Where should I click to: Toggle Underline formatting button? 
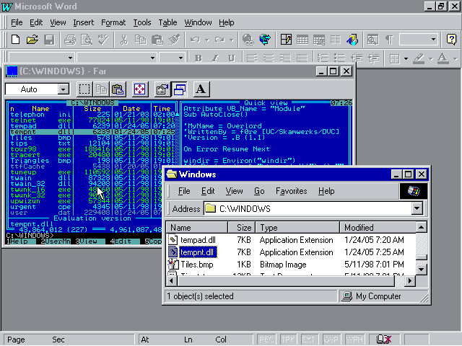pos(232,58)
